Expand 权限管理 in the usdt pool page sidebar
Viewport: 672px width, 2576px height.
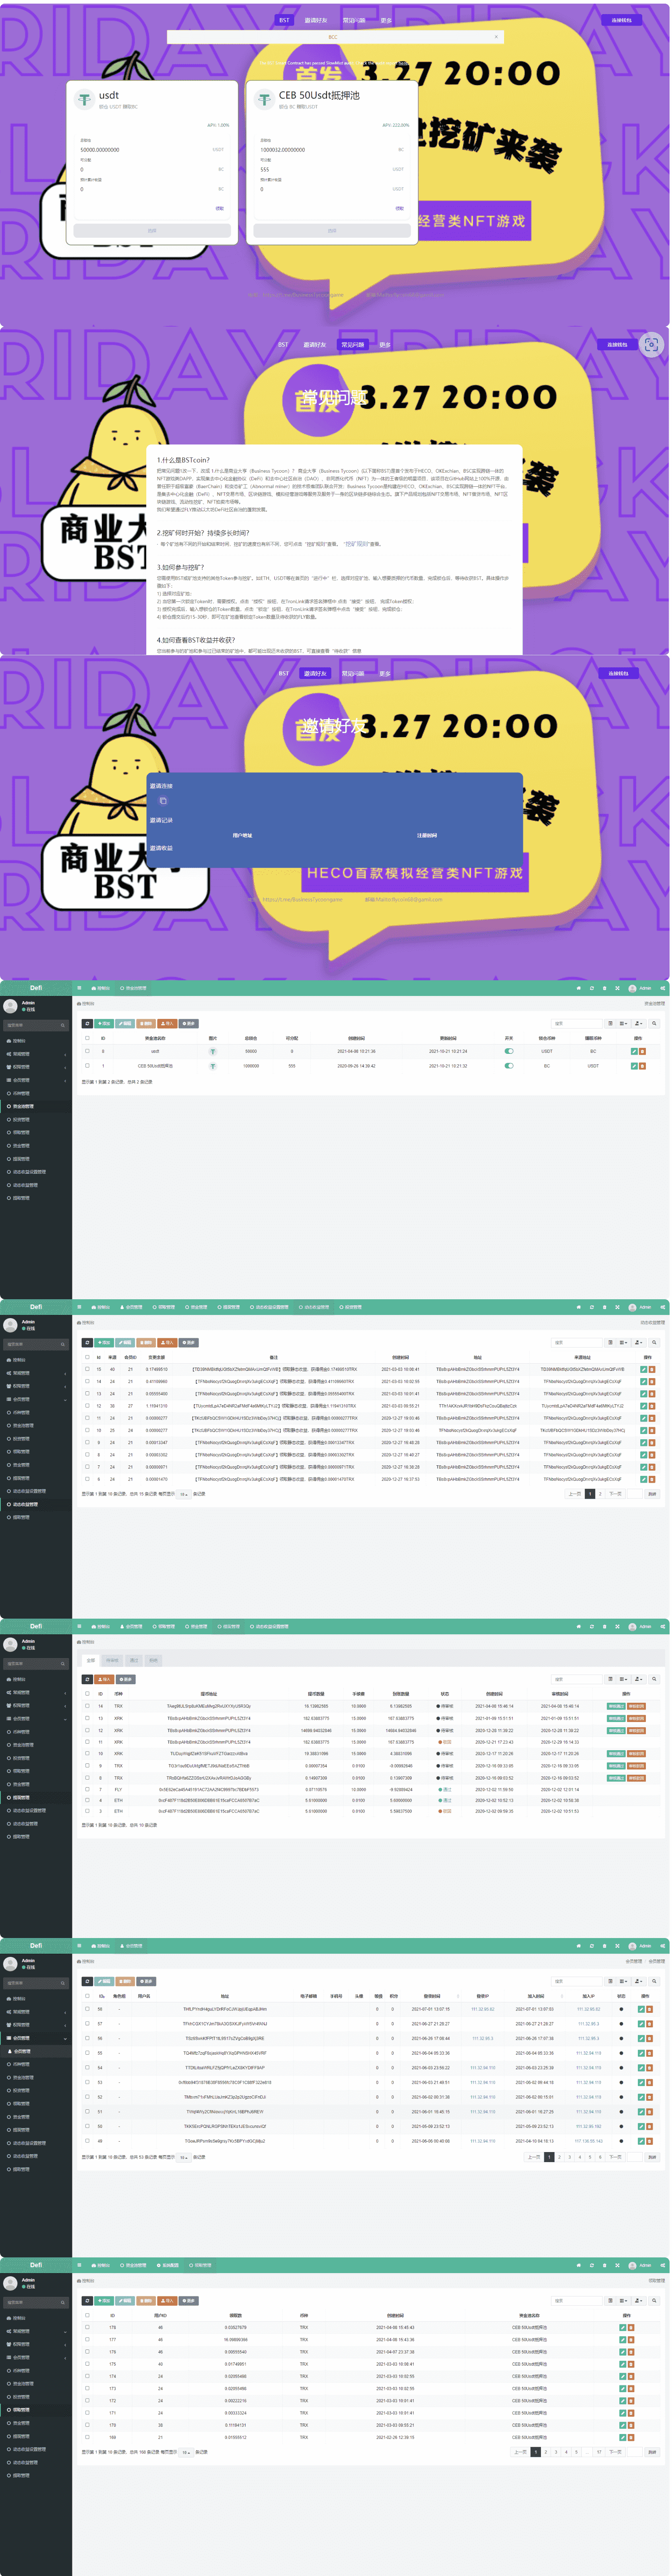pyautogui.click(x=36, y=1067)
